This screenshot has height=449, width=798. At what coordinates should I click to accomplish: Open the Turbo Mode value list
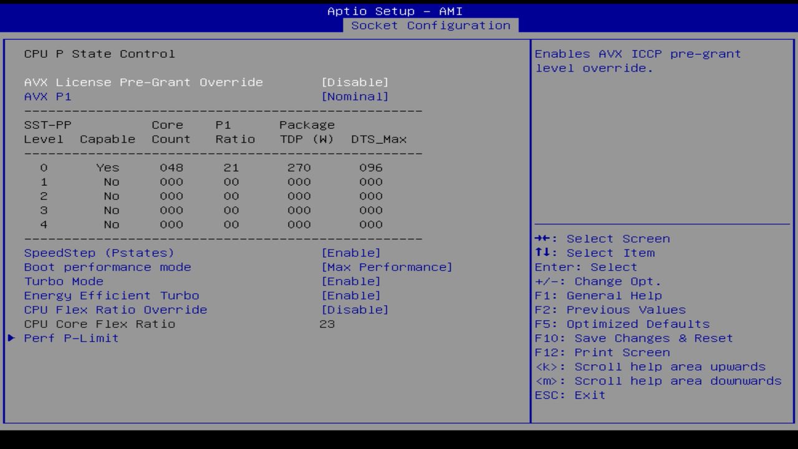352,281
